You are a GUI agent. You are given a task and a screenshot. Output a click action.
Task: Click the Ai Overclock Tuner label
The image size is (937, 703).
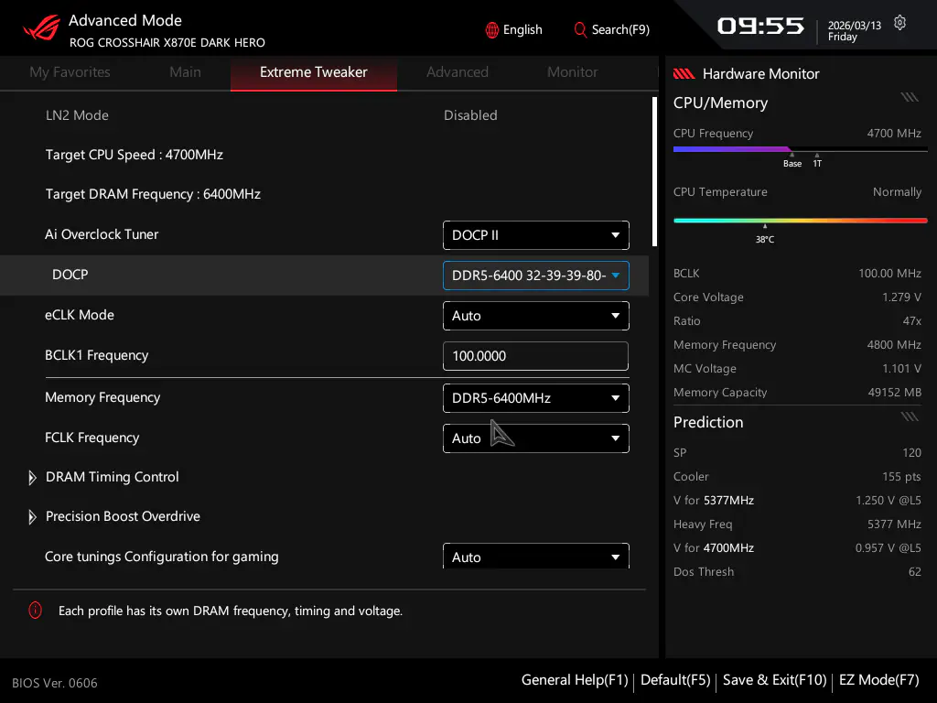[102, 234]
